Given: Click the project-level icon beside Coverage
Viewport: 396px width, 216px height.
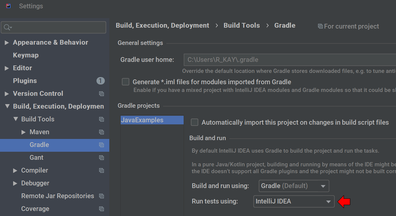Looking at the screenshot, I should coord(102,209).
